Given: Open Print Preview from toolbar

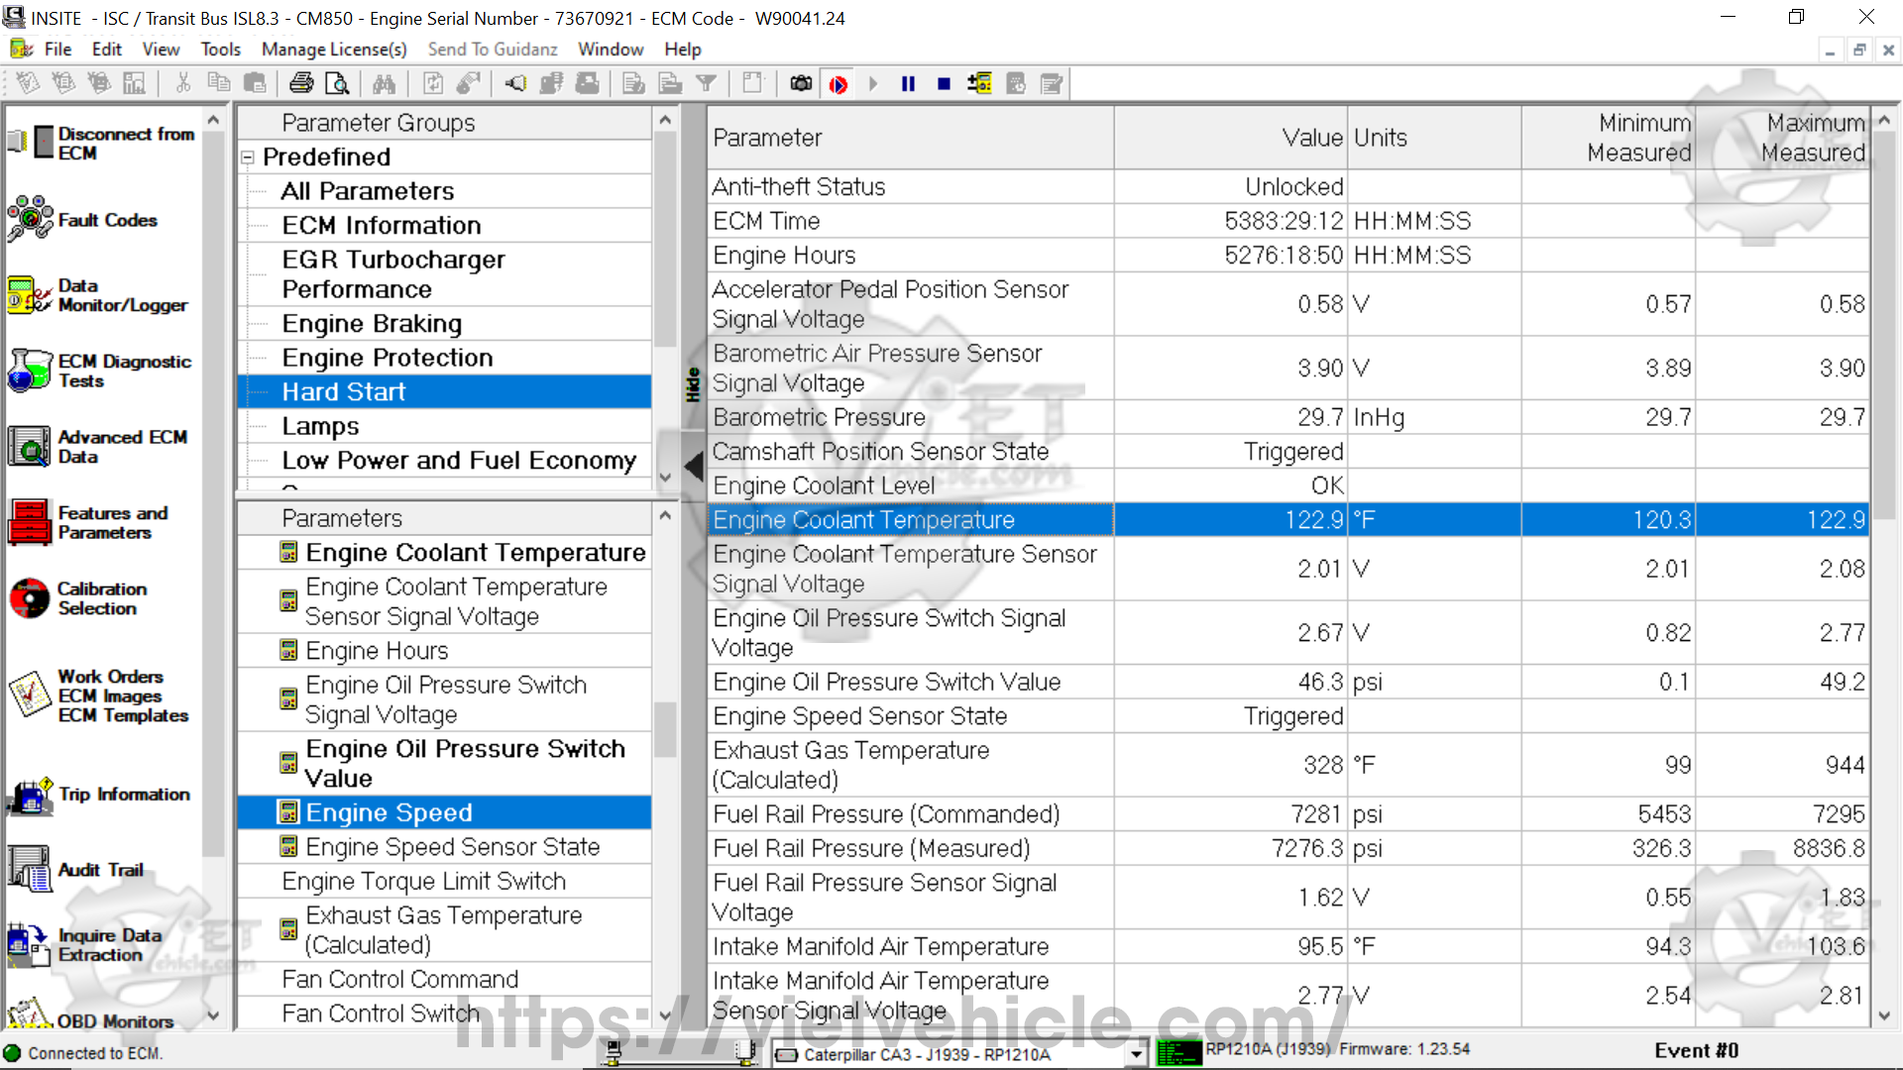Looking at the screenshot, I should 337,84.
